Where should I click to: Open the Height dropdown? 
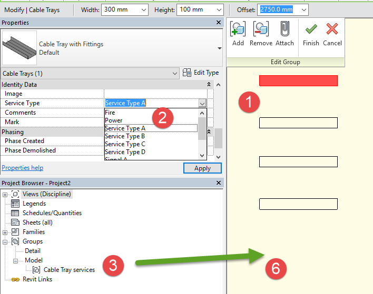click(x=219, y=10)
